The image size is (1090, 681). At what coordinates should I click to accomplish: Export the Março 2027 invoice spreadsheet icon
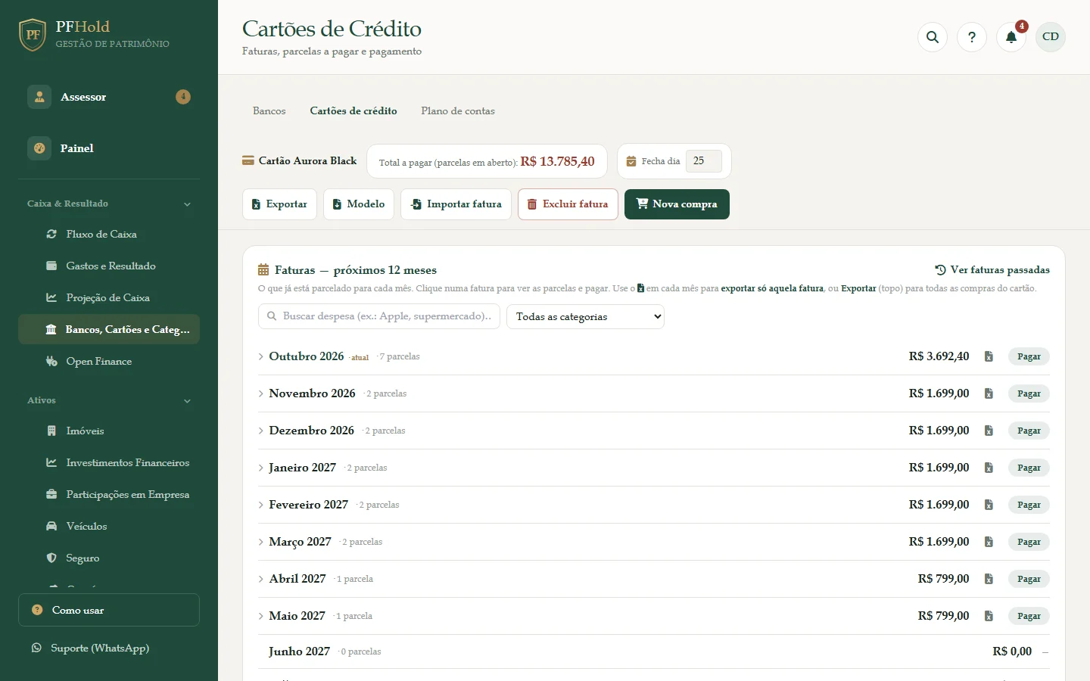(989, 542)
